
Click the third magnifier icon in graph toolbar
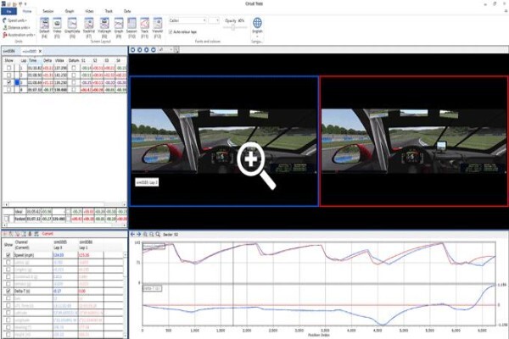(x=158, y=234)
